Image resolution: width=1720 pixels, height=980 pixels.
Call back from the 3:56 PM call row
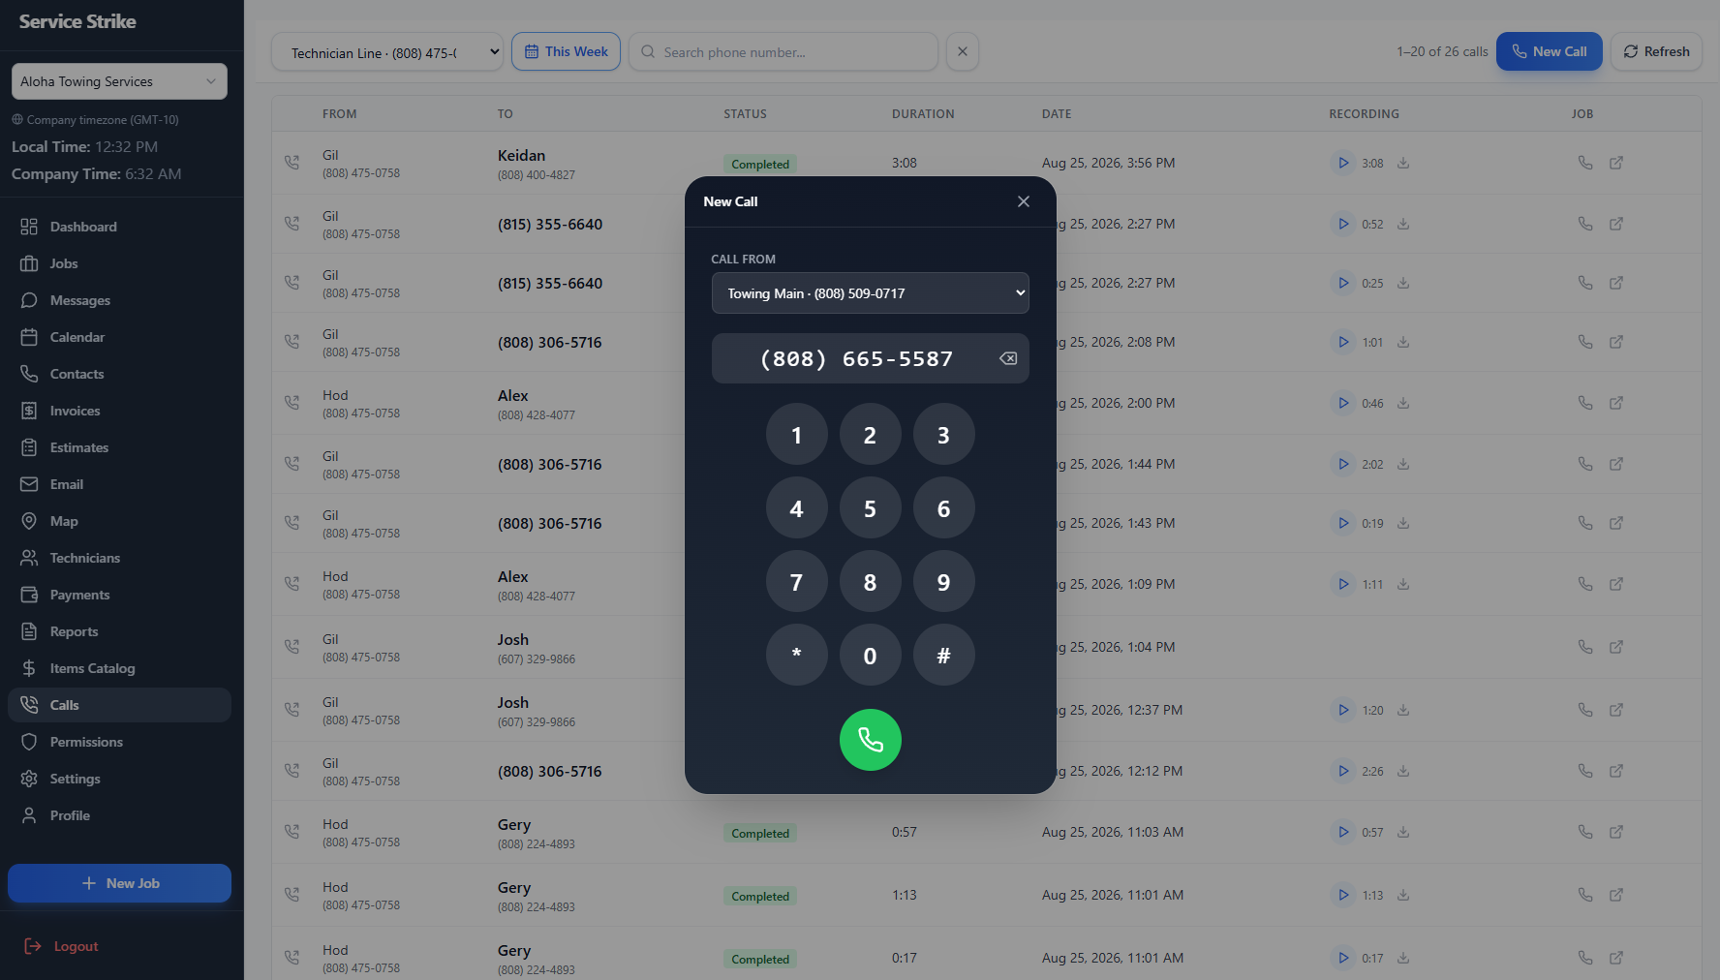click(x=1585, y=163)
